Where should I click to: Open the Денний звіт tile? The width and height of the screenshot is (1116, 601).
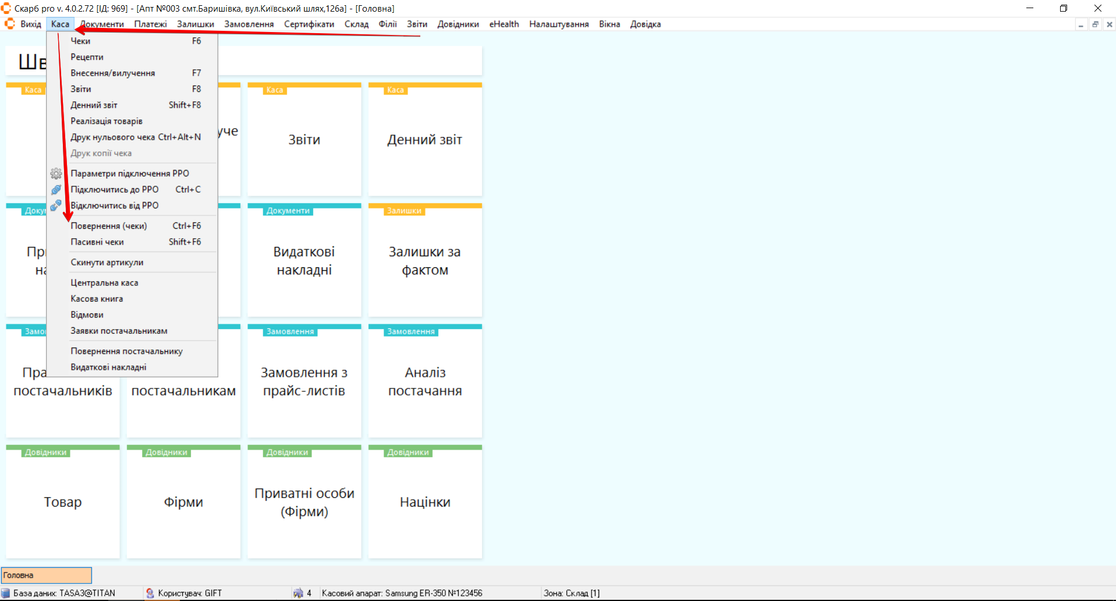coord(425,140)
